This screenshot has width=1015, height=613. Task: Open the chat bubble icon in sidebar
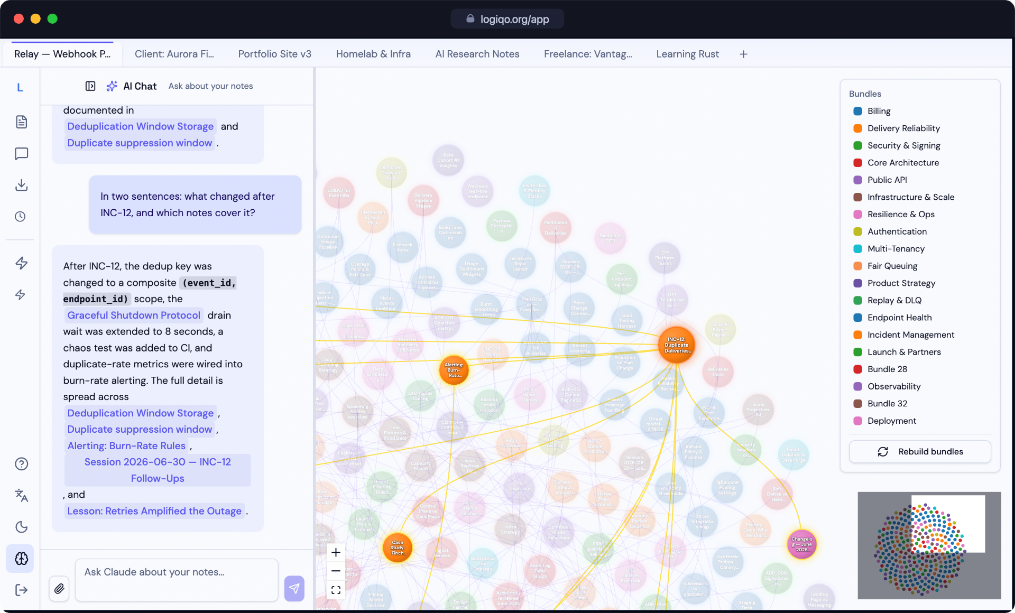coord(21,154)
